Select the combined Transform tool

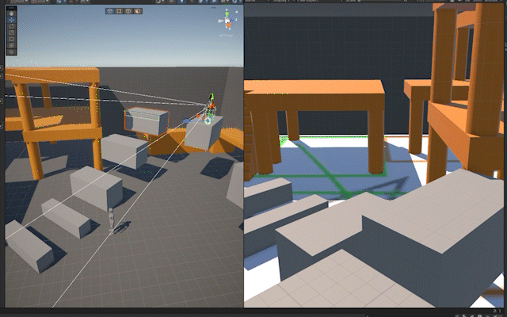click(12, 46)
